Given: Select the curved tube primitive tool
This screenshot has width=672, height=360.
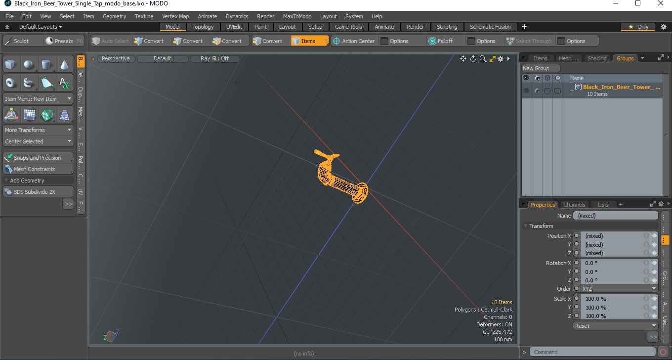Looking at the screenshot, I should click(x=29, y=83).
